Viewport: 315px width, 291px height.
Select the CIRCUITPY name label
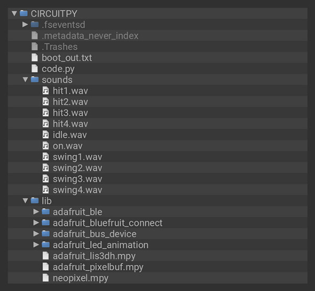[54, 14]
